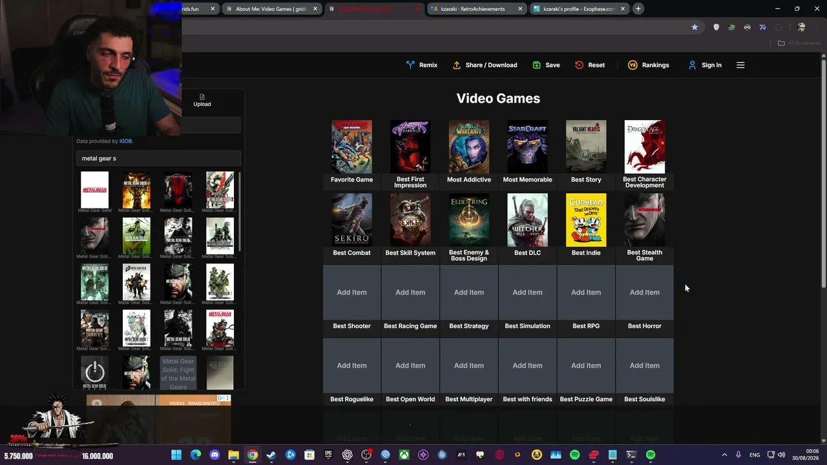Open Microsoft Store from the taskbar
Viewport: 827px width, 465px height.
click(309, 455)
